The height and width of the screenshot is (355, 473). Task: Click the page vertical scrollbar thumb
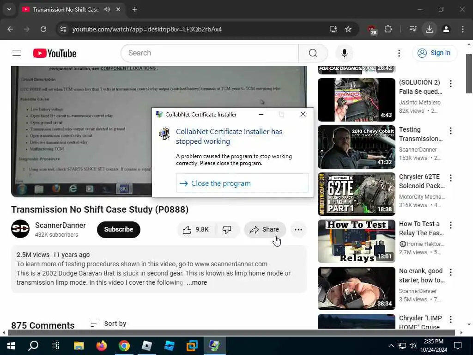coord(469,74)
